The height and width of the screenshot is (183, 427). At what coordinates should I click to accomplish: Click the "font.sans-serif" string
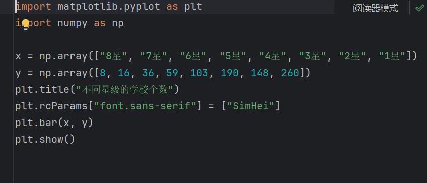pyautogui.click(x=145, y=106)
